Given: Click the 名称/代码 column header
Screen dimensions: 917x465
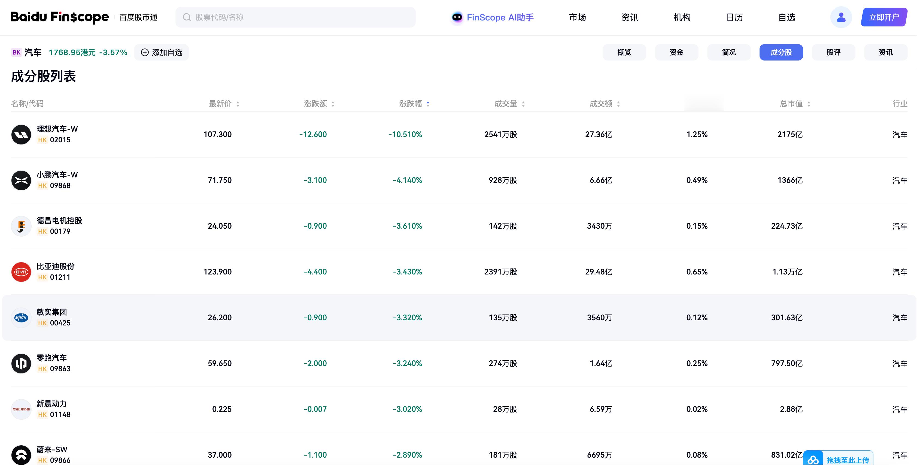Looking at the screenshot, I should click(x=27, y=104).
